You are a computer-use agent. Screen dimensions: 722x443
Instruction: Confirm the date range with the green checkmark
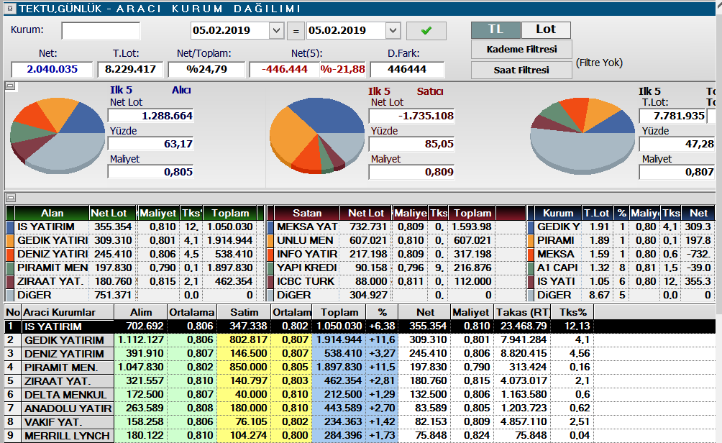point(426,31)
